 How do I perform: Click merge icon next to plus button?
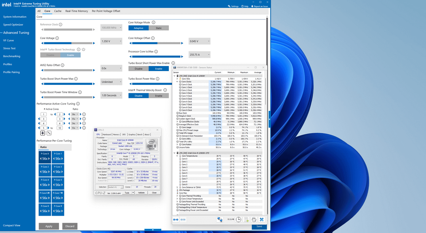pos(49,133)
